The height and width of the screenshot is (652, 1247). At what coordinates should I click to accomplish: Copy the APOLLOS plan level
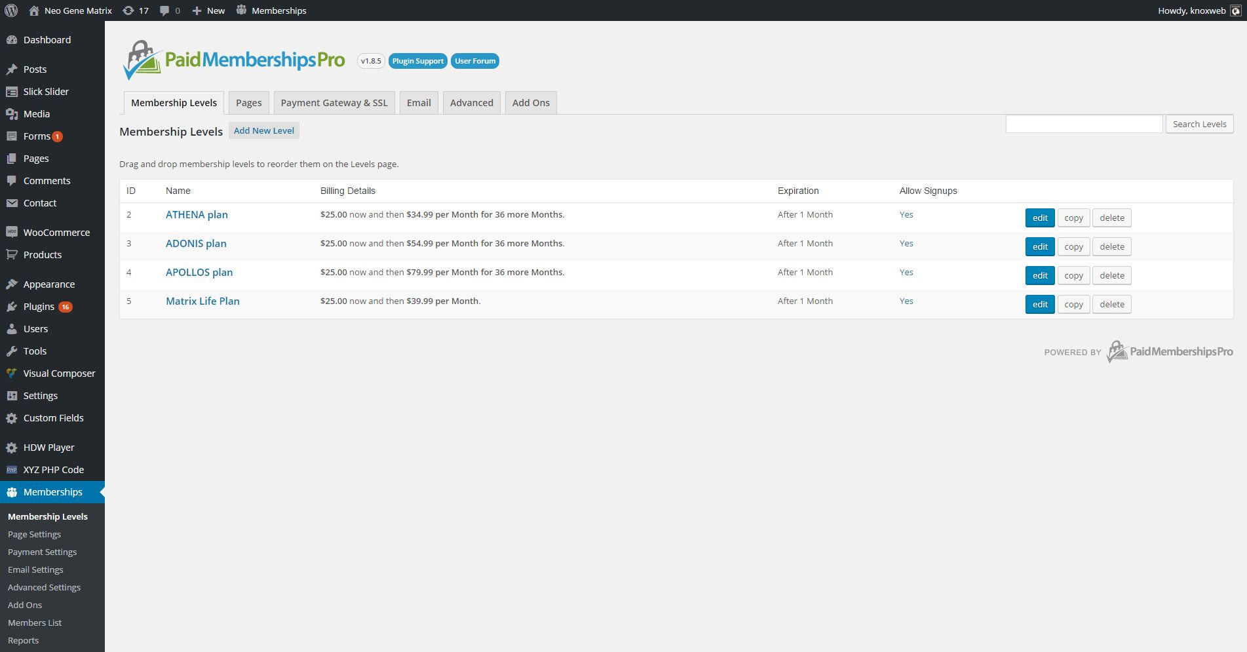[1073, 275]
